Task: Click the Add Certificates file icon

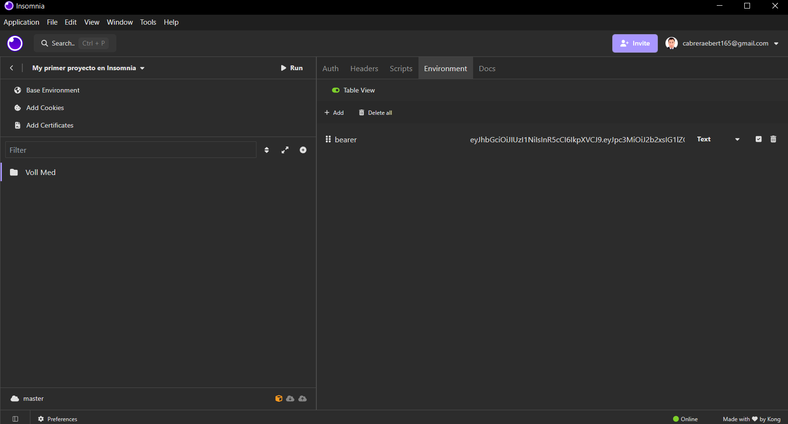Action: [18, 125]
